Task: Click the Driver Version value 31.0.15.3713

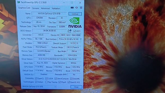Action: pyautogui.click(x=57, y=59)
